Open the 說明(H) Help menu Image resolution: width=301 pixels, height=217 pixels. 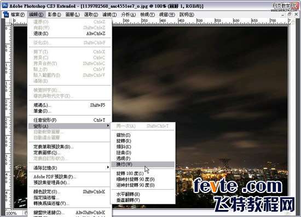[187, 15]
